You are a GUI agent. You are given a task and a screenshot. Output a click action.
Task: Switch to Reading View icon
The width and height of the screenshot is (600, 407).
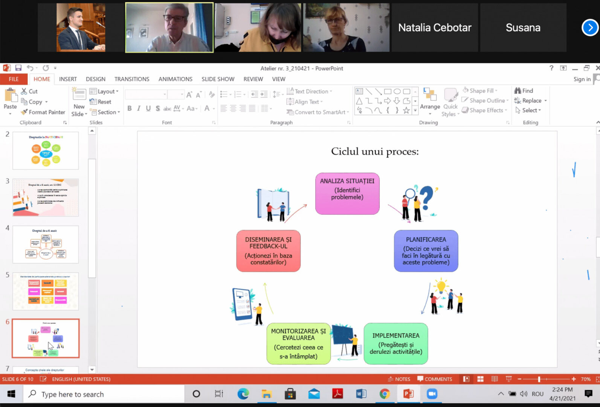point(495,379)
